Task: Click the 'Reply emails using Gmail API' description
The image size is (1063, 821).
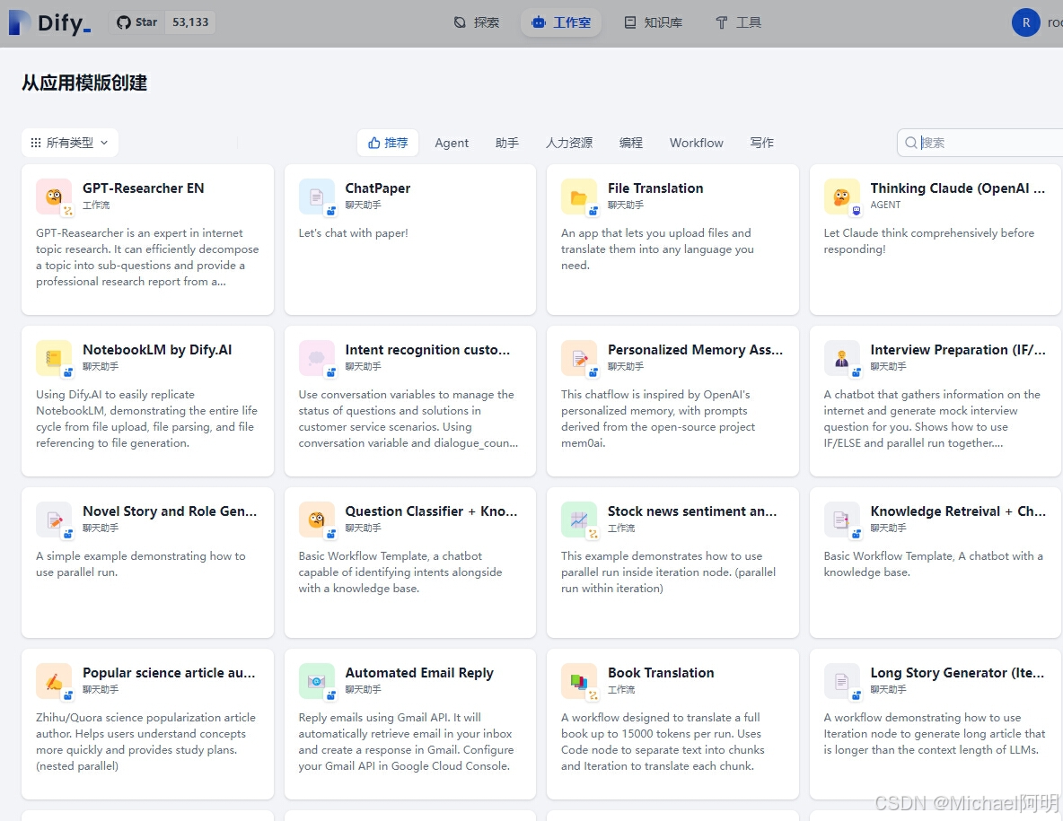Action: click(x=406, y=742)
